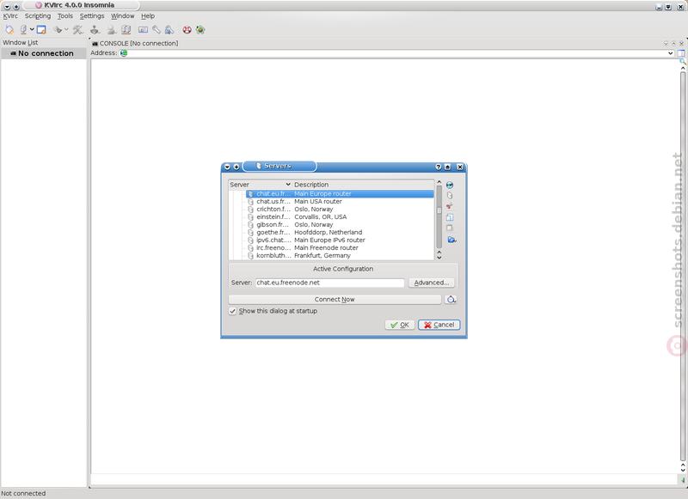The width and height of the screenshot is (688, 499).
Task: Uncheck Show this dialog at startup
Action: coord(232,312)
